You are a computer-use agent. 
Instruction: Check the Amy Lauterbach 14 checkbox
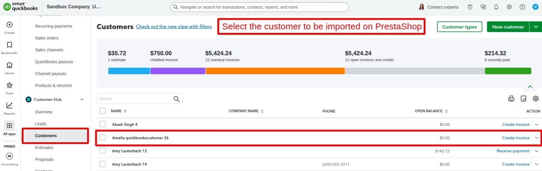click(103, 164)
